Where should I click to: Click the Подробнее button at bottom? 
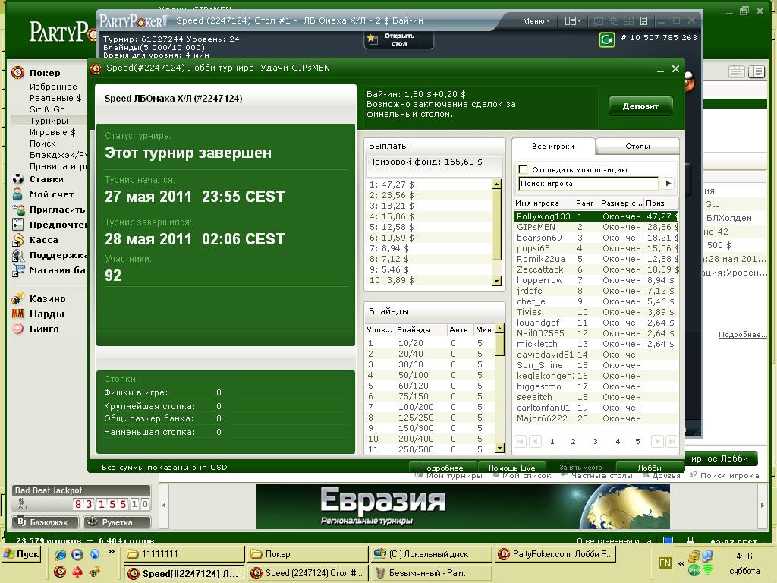pyautogui.click(x=442, y=468)
